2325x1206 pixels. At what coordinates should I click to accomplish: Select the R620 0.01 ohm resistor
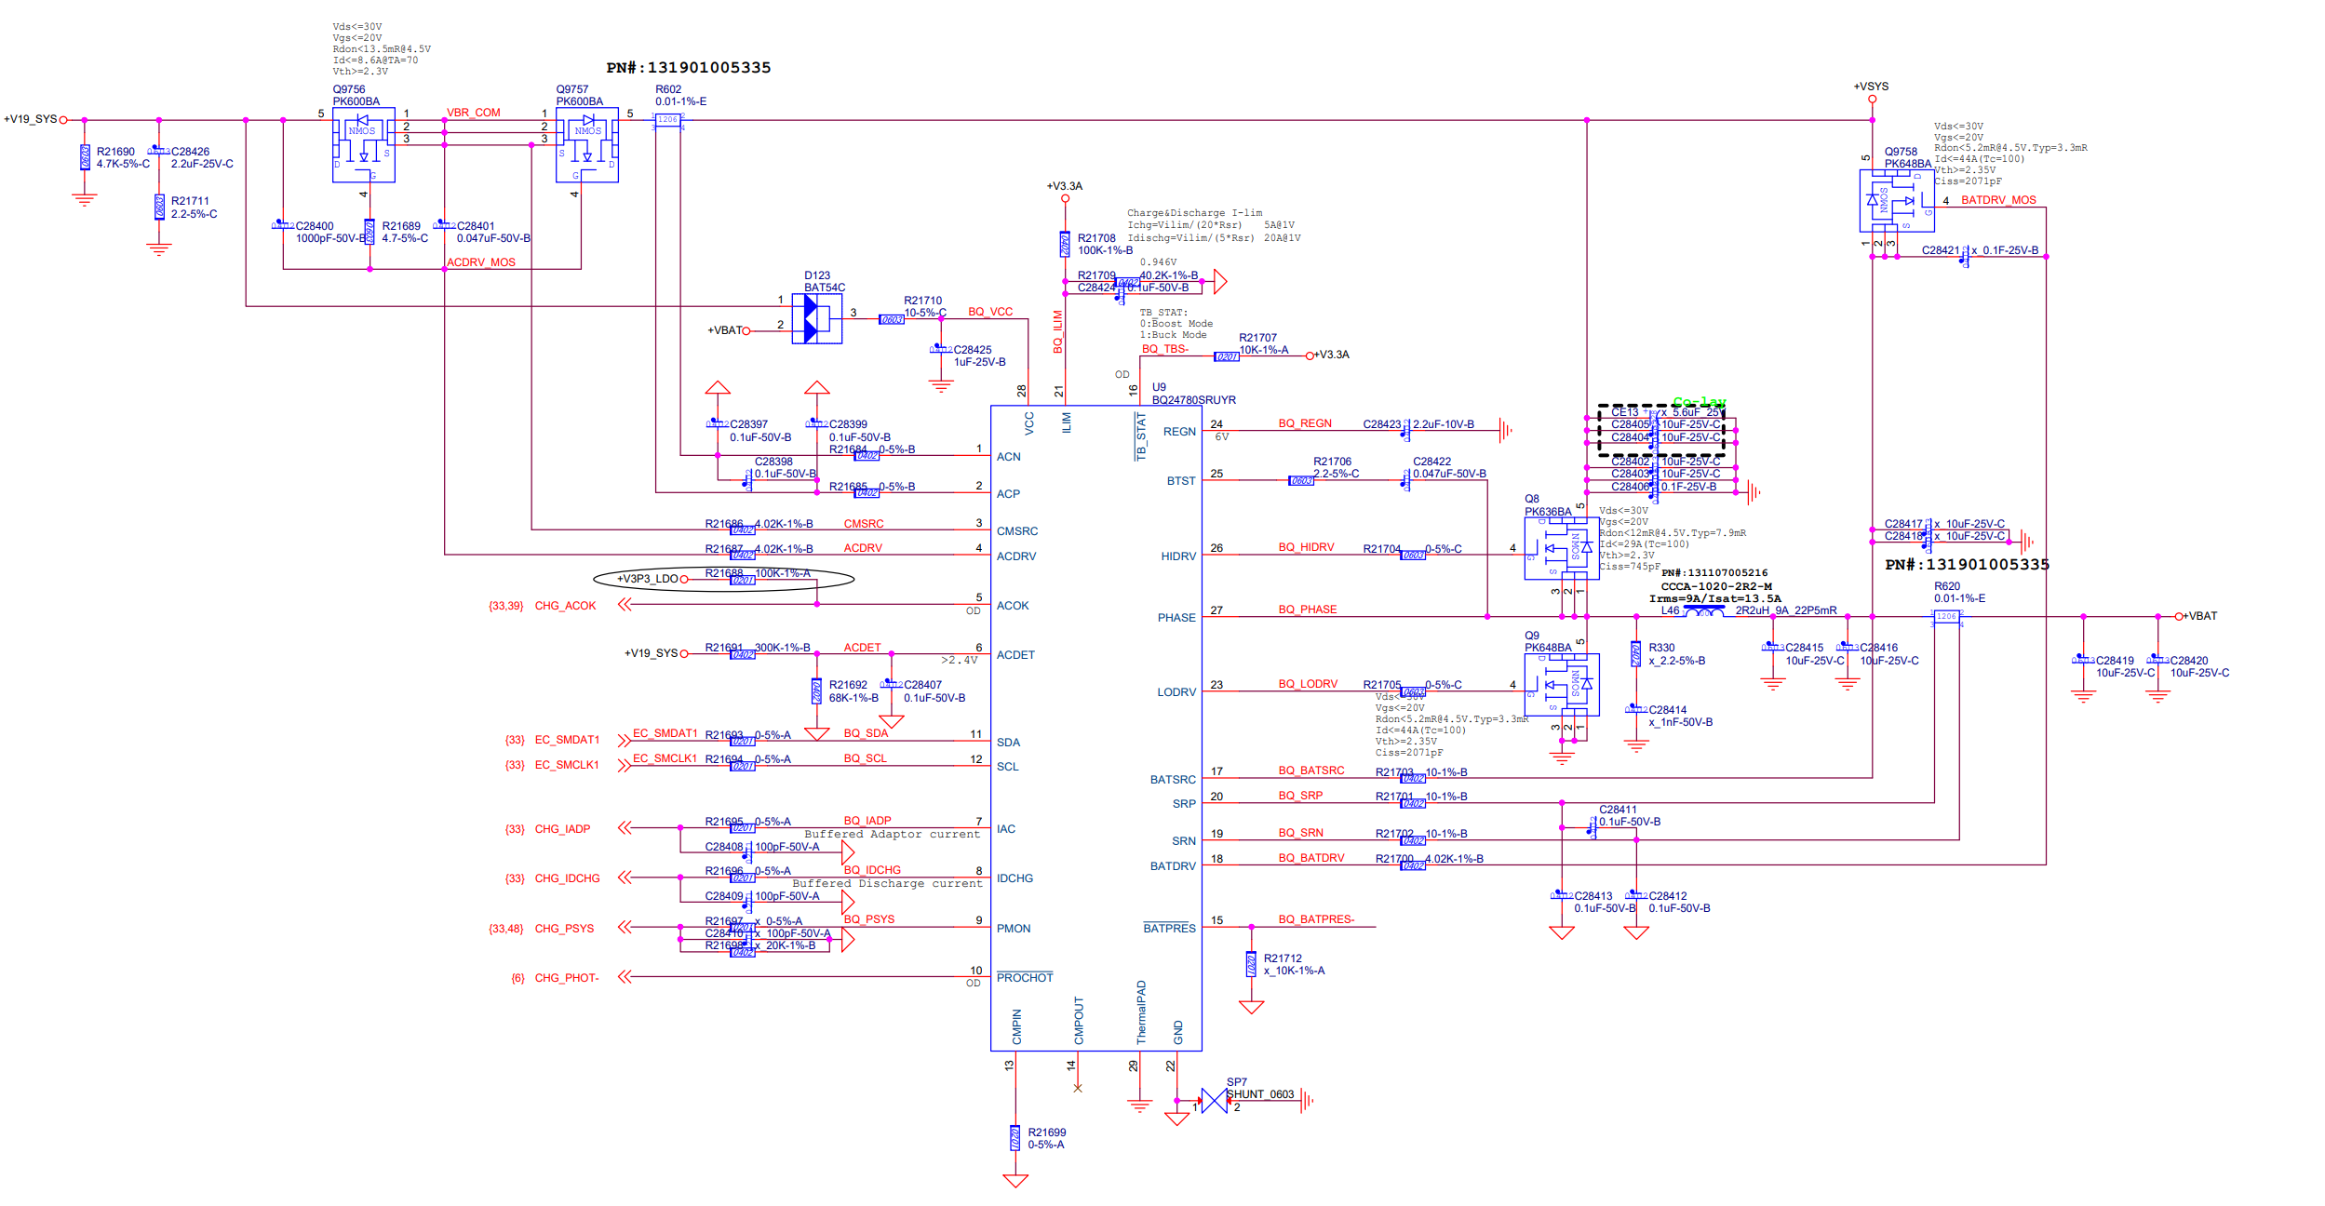tap(1945, 616)
